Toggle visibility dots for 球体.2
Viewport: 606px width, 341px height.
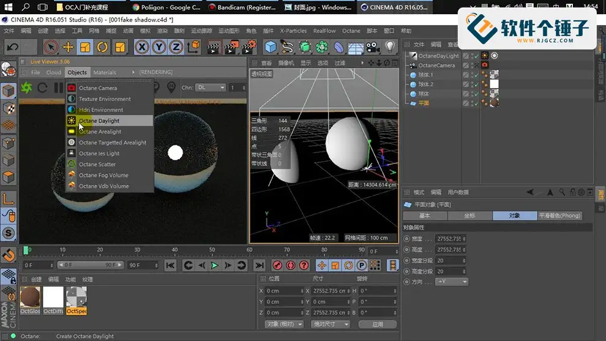click(472, 84)
